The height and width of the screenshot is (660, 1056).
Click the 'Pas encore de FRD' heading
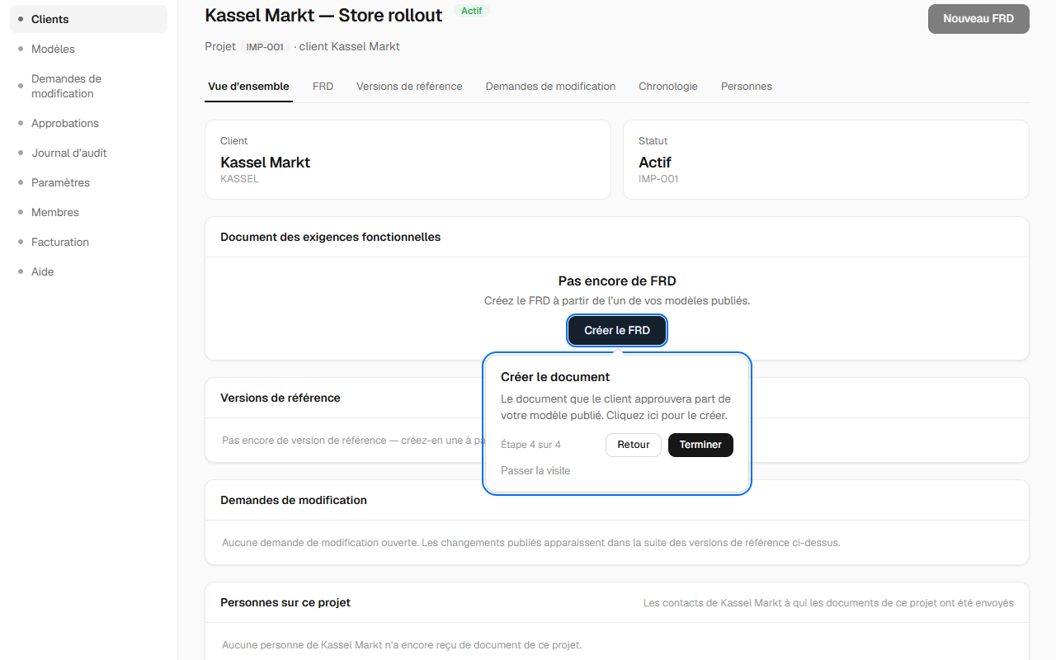pyautogui.click(x=617, y=281)
